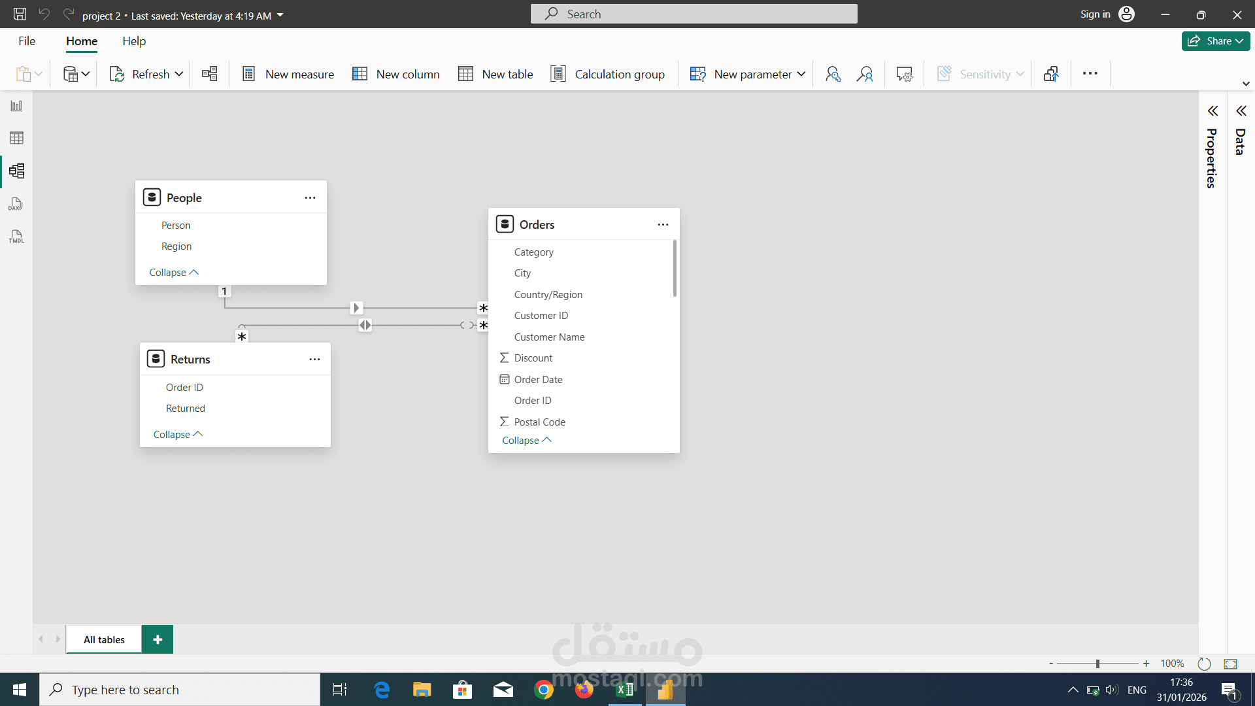The height and width of the screenshot is (706, 1255).
Task: Click the Share button
Action: (x=1215, y=41)
